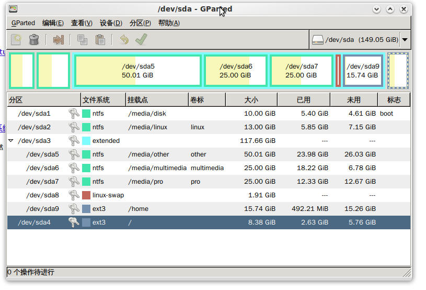Sort by the 未用 column header
426x290 pixels.
354,100
